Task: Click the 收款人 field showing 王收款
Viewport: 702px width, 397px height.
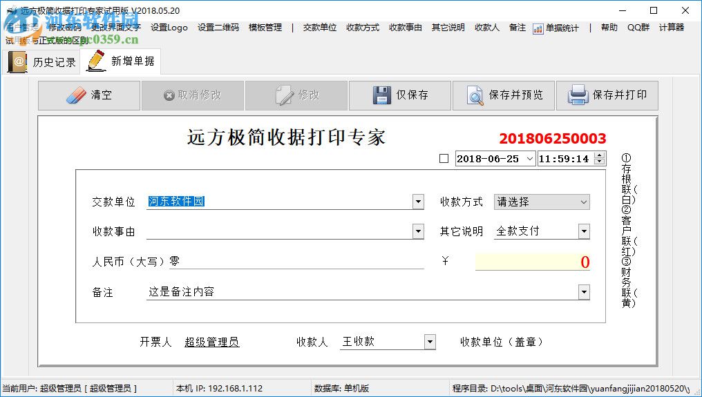Action: pyautogui.click(x=382, y=342)
